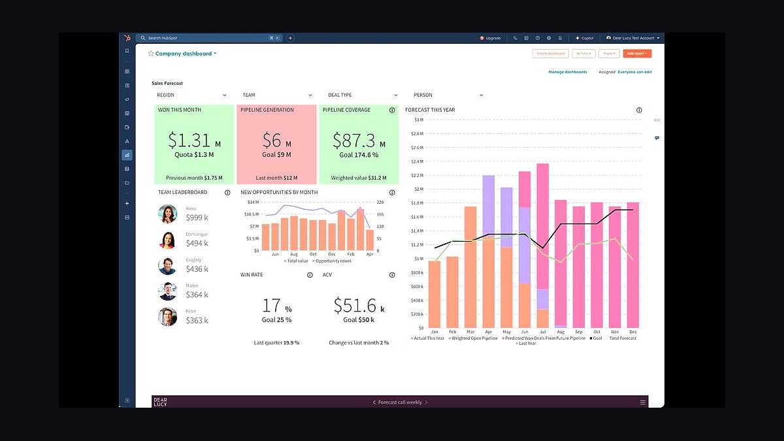Click the PIPELINE GENERATION red card

276,144
